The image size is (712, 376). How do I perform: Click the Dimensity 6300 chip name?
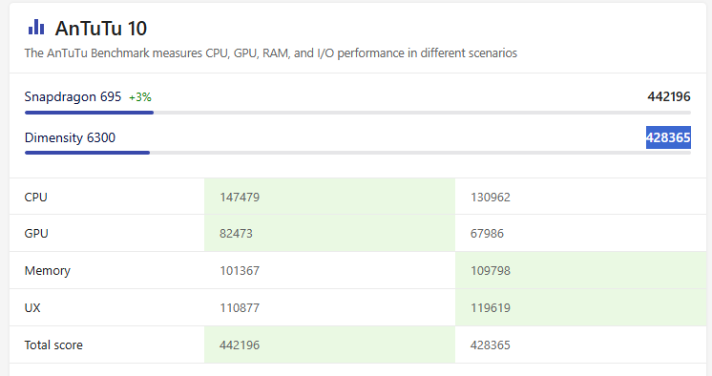click(x=70, y=137)
